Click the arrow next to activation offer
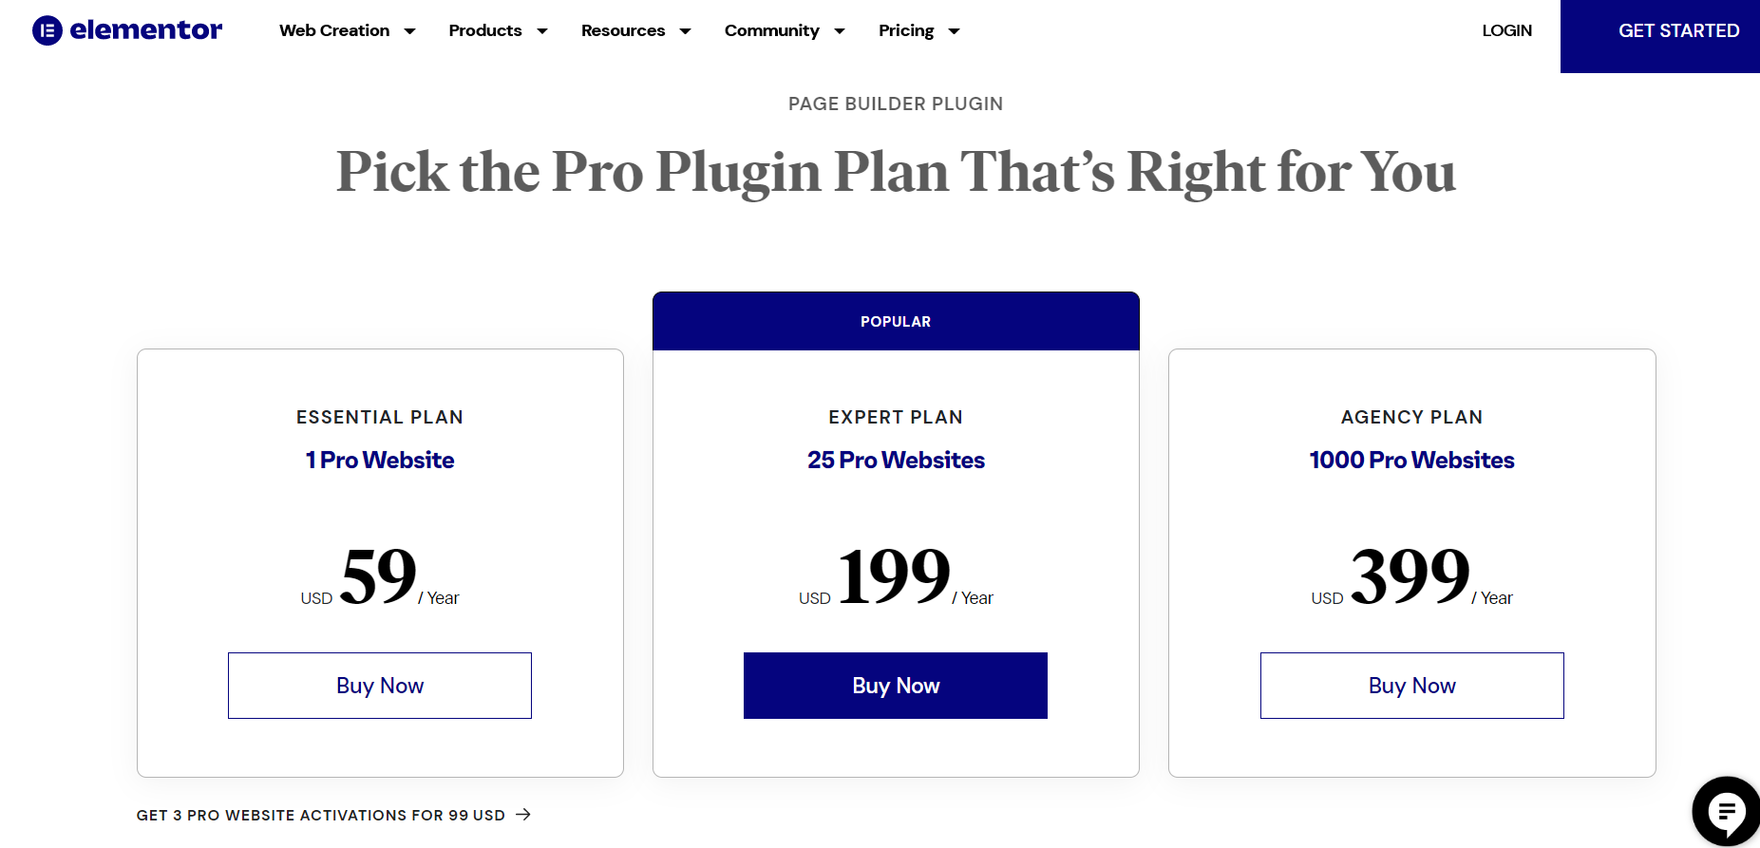This screenshot has height=848, width=1760. (x=522, y=815)
